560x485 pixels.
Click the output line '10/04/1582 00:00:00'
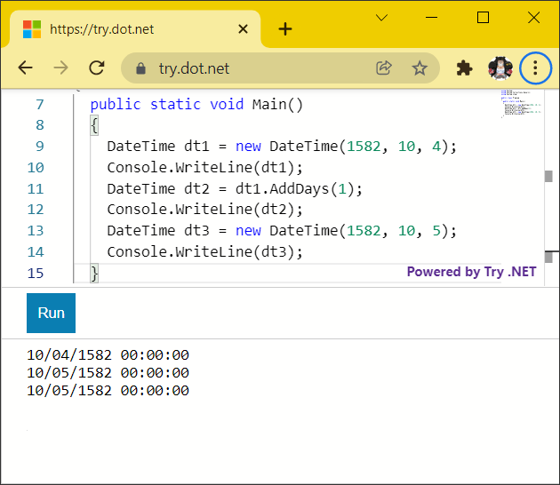(x=108, y=355)
